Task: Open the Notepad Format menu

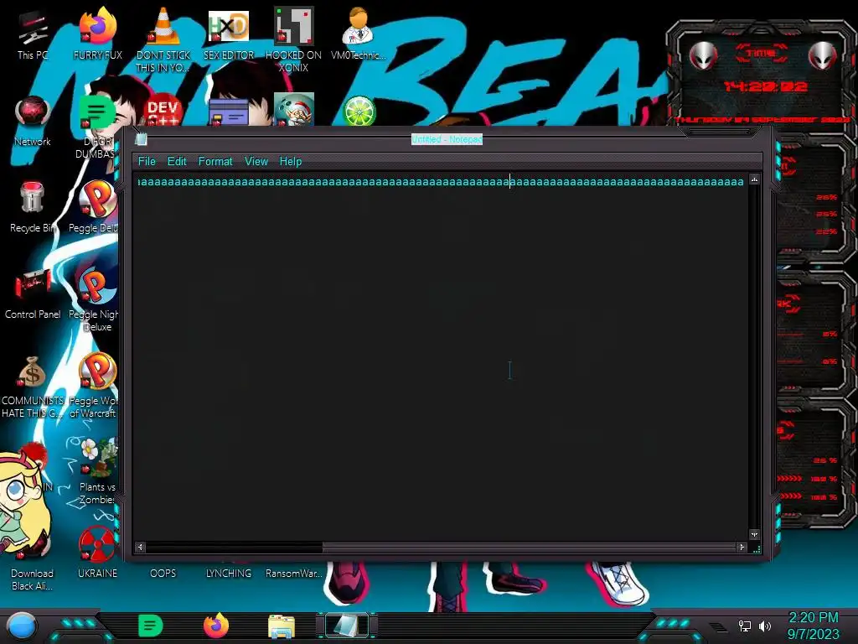Action: pyautogui.click(x=215, y=162)
